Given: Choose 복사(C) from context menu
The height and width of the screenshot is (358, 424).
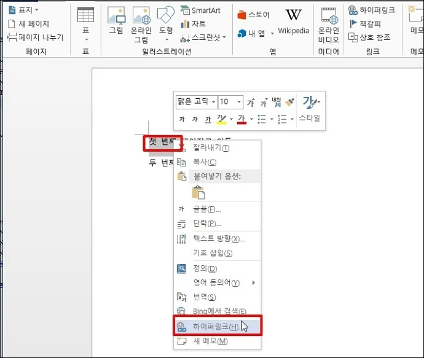Looking at the screenshot, I should coord(218,162).
